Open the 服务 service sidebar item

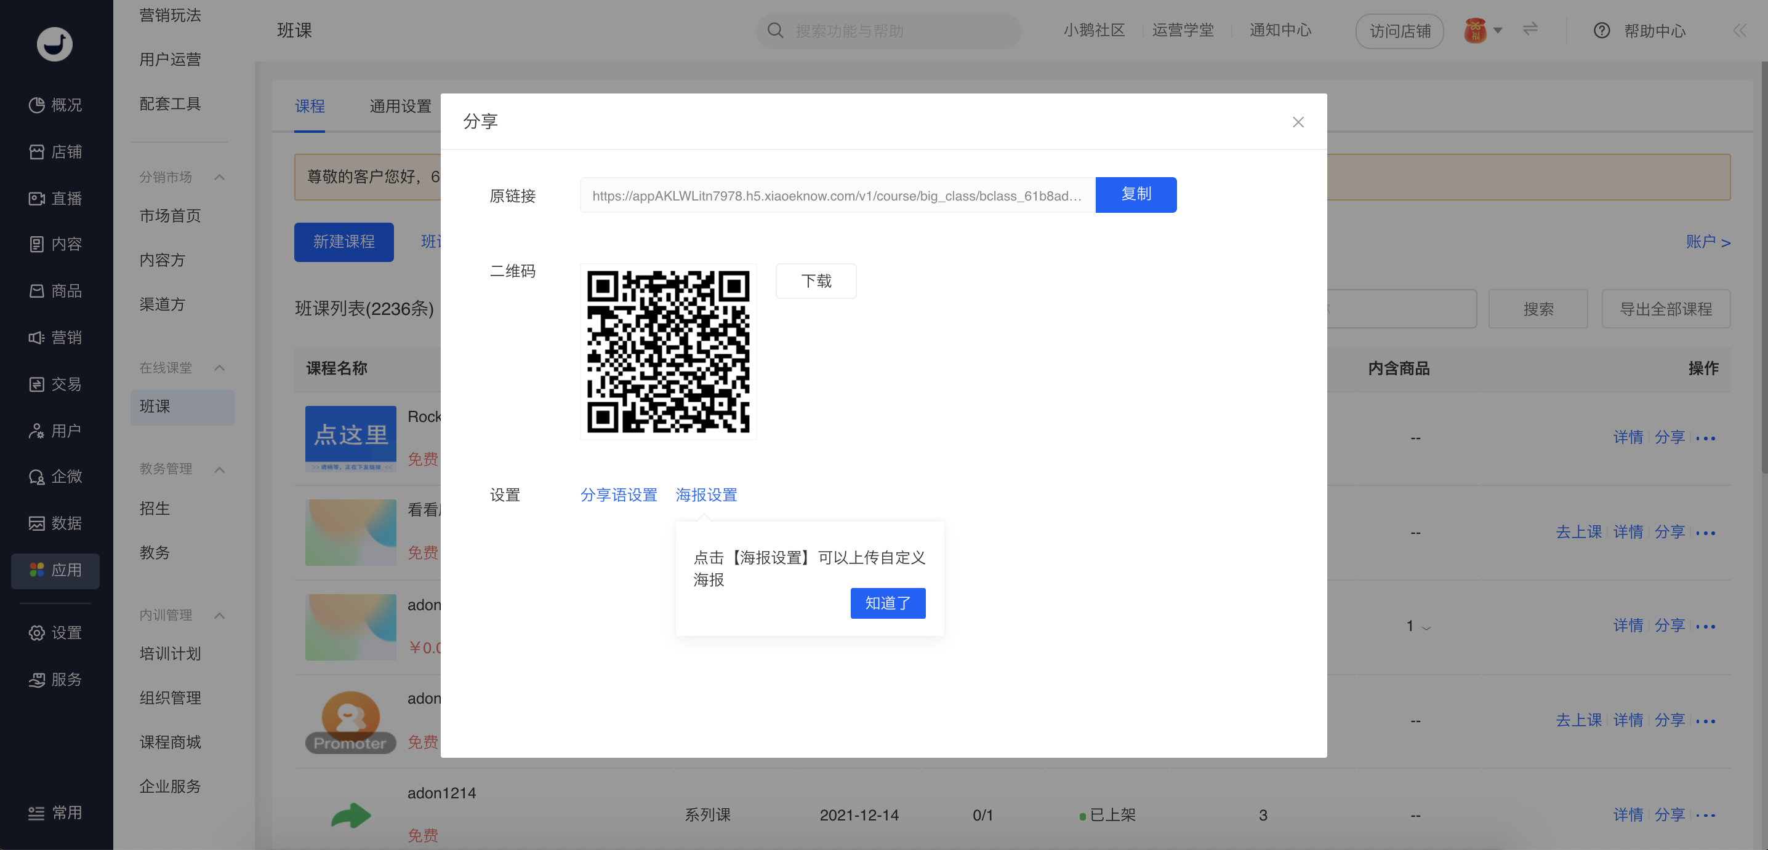(x=55, y=679)
